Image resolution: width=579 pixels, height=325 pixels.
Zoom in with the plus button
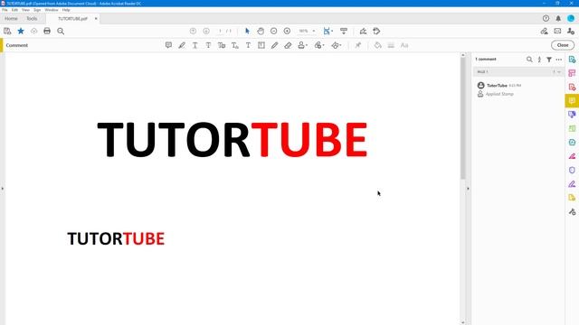(x=287, y=31)
